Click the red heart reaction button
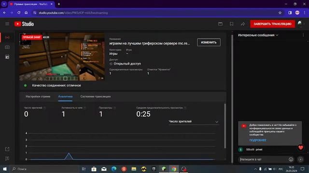309x173 pixels. pyautogui.click(x=300, y=148)
